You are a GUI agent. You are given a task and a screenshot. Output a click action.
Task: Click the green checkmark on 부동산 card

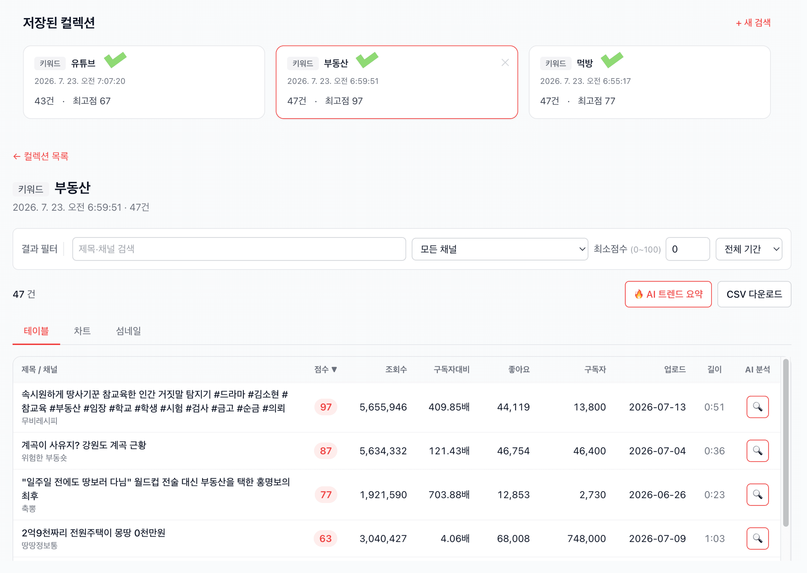coord(367,60)
